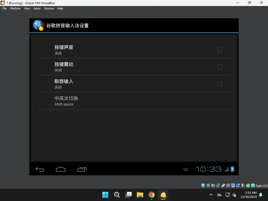Click the 按键震动 setting title
Image resolution: width=268 pixels, height=201 pixels.
pyautogui.click(x=64, y=64)
